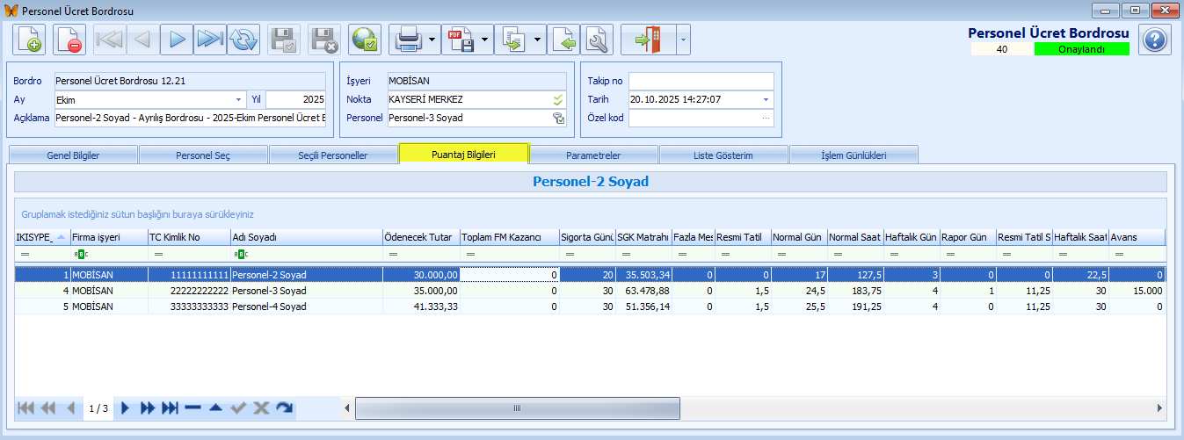Viewport: 1184px width, 440px height.
Task: Go to next record in top toolbar
Action: (x=177, y=40)
